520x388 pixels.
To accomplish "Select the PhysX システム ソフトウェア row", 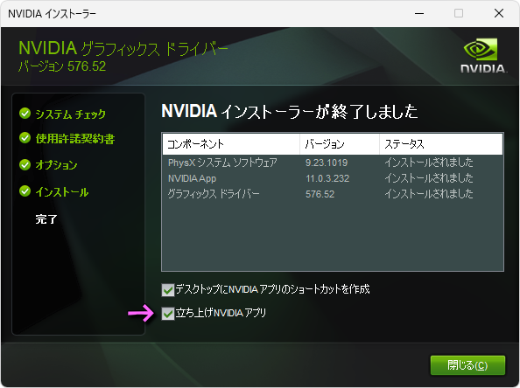I will 333,163.
